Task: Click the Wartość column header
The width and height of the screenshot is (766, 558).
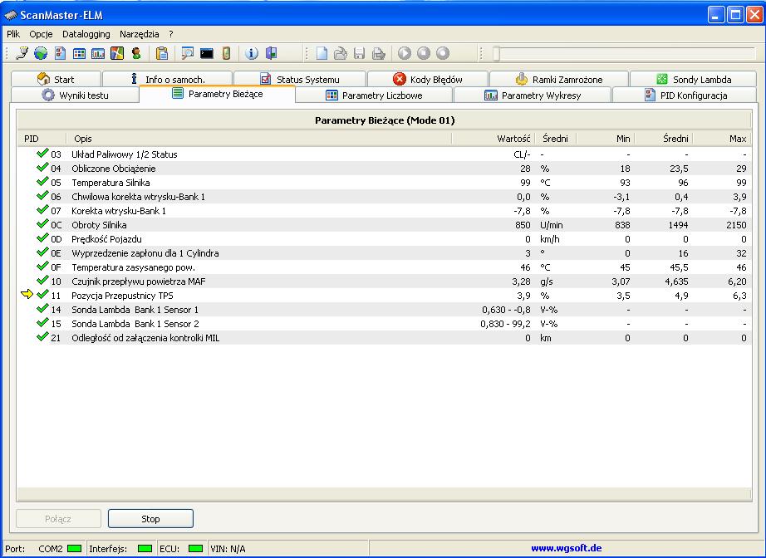Action: point(493,139)
